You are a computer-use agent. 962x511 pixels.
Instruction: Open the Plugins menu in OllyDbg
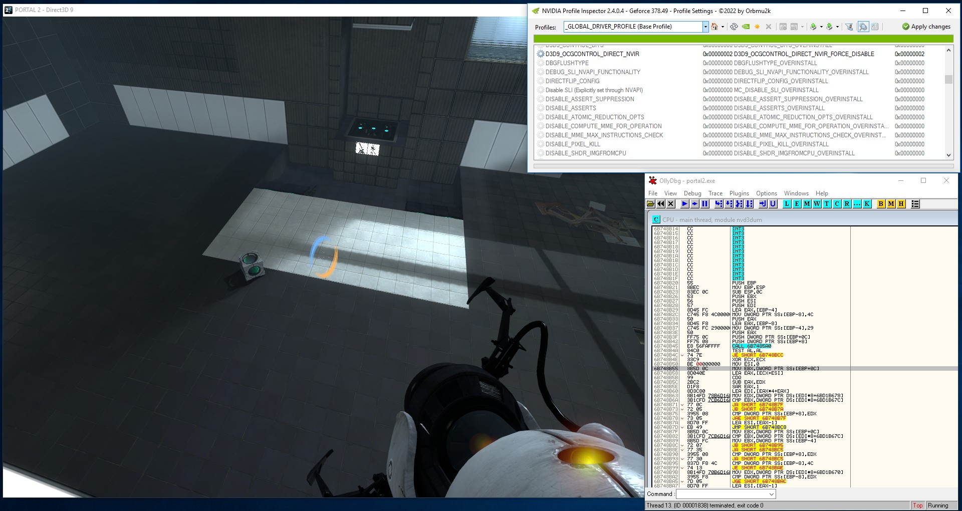[x=739, y=193]
